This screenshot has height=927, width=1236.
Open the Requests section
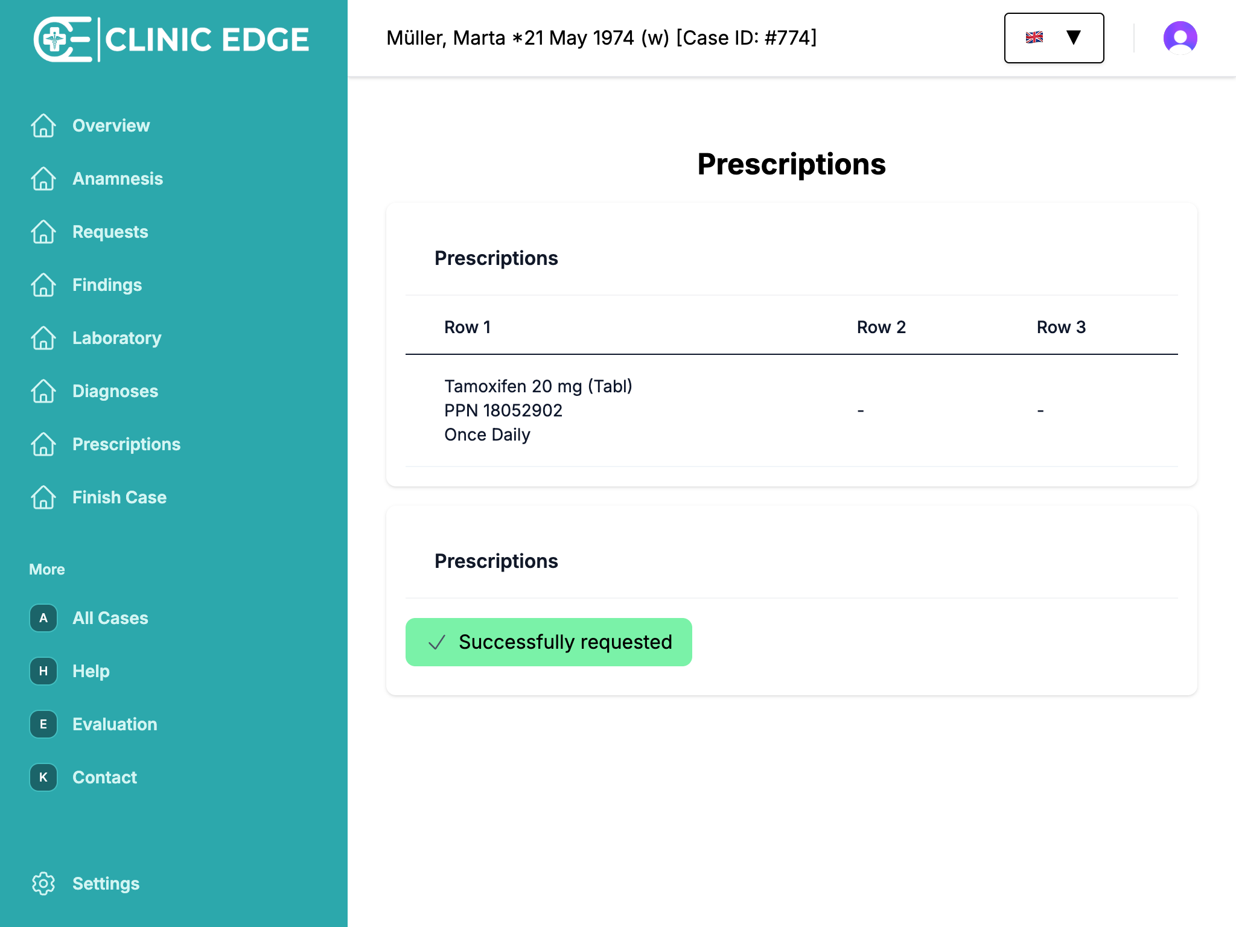coord(110,232)
